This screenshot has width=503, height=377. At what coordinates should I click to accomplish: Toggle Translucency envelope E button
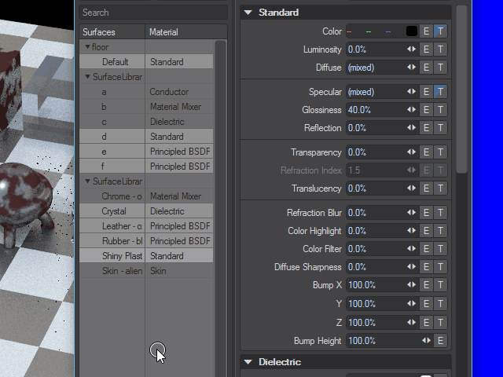tap(426, 188)
